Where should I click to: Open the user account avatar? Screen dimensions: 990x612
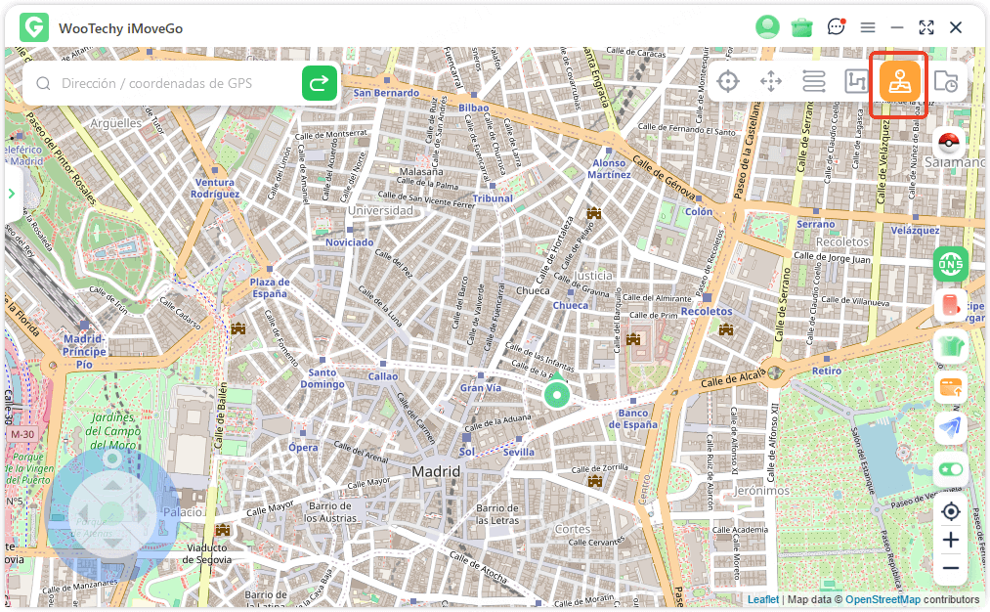click(767, 27)
